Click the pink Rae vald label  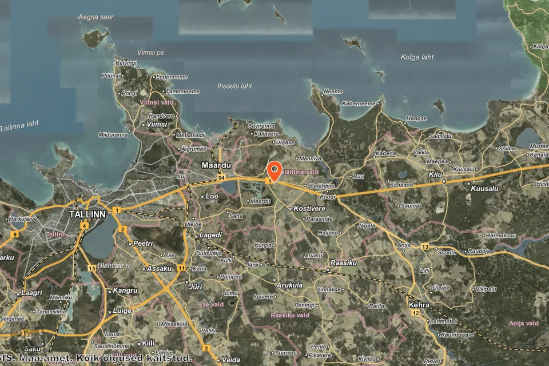pyautogui.click(x=211, y=304)
